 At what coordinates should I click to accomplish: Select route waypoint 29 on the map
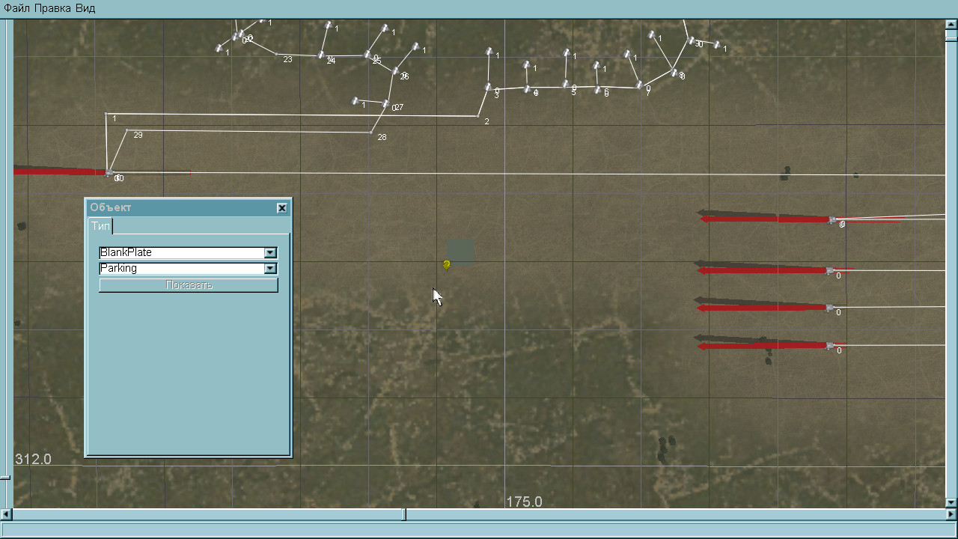(126, 130)
